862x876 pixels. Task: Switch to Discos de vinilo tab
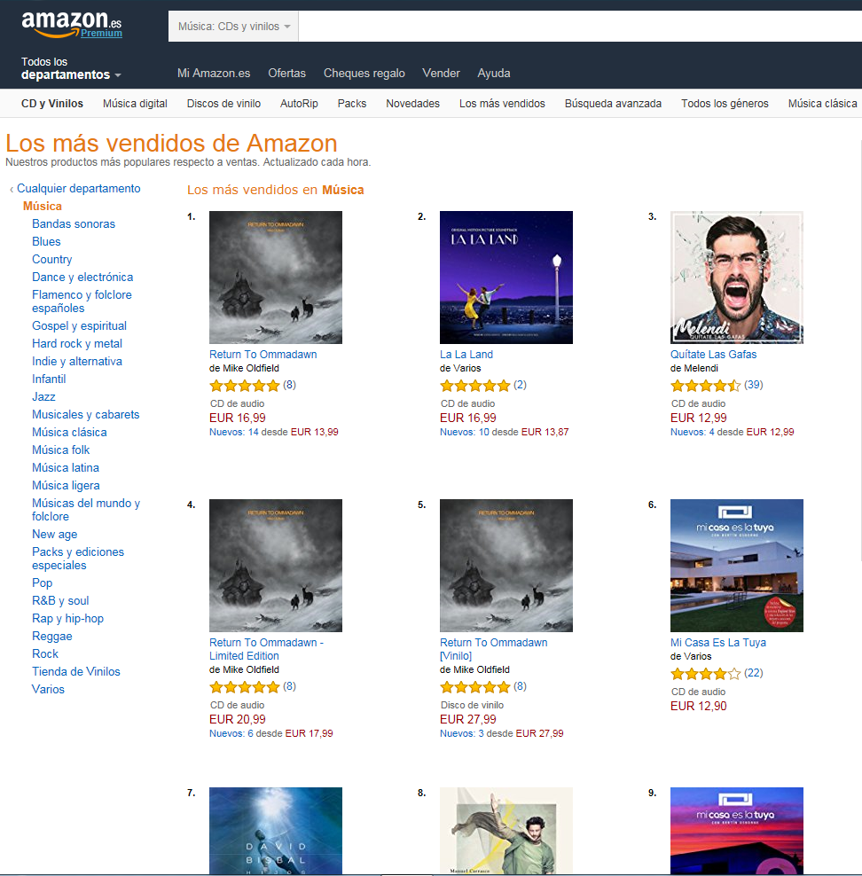(223, 104)
